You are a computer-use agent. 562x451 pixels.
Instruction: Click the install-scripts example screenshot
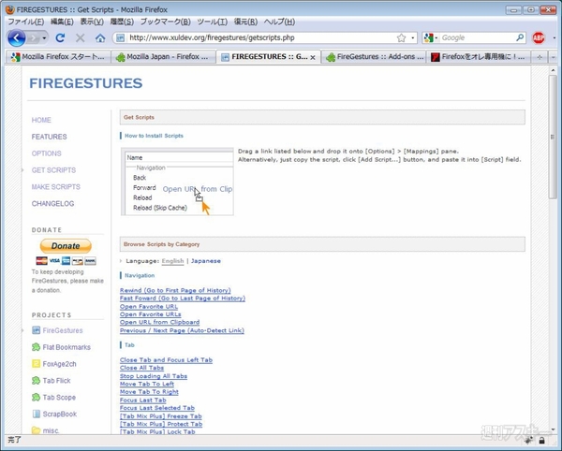(x=177, y=182)
